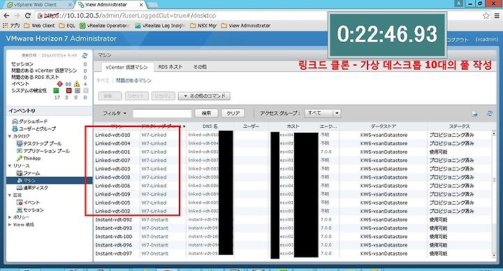Click the filter text input field
Image resolution: width=503 pixels, height=271 pixels.
[x=162, y=113]
